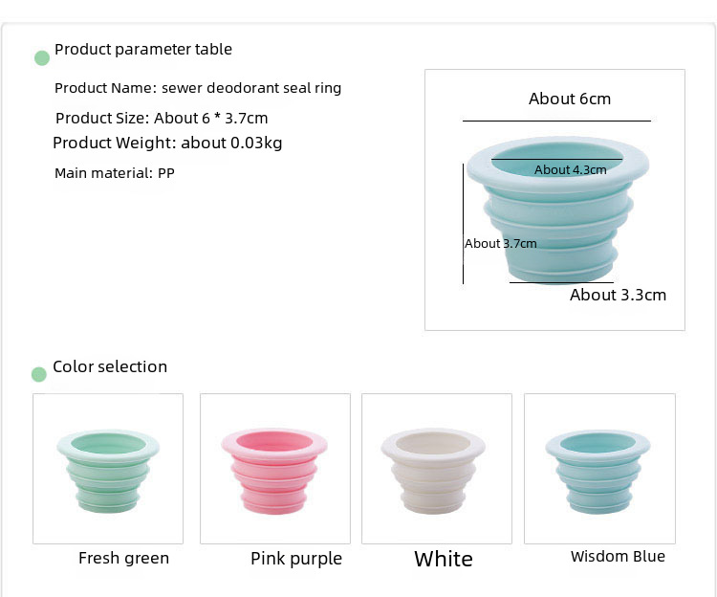
Task: Click the green bullet beside Product parameter table
Action: point(42,58)
